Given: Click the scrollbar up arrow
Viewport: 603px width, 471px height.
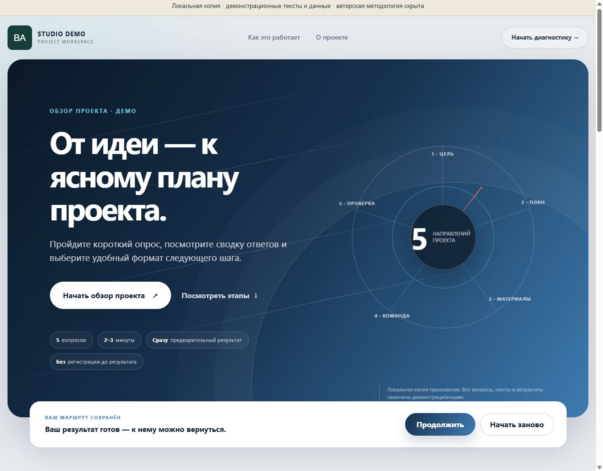Looking at the screenshot, I should [x=599, y=4].
